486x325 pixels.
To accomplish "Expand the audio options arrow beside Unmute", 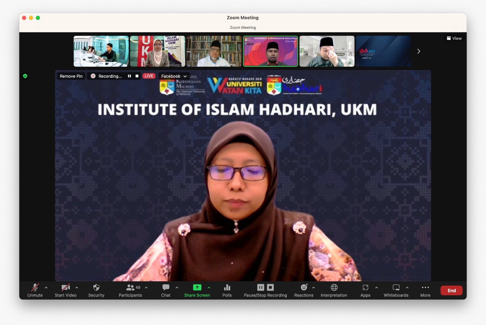I will pos(46,287).
